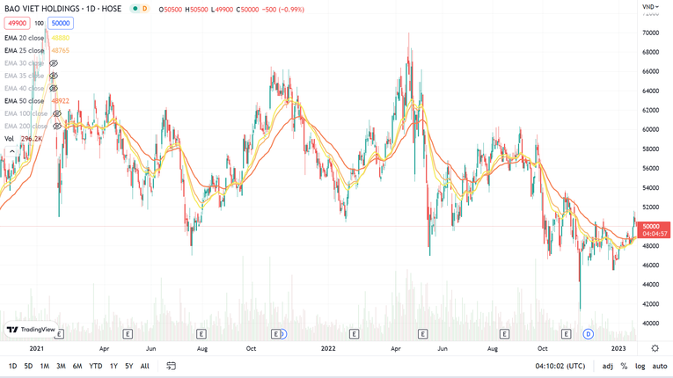Image resolution: width=673 pixels, height=378 pixels.
Task: Click the green market status dot
Action: [x=135, y=9]
